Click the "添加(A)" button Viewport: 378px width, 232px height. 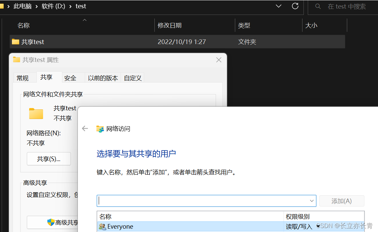click(342, 201)
